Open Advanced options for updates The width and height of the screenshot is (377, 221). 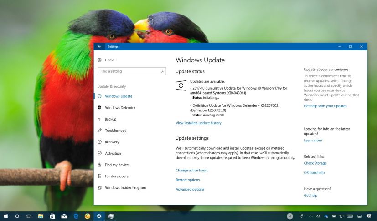[190, 189]
